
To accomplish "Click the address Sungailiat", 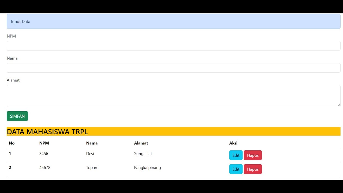I will pos(143,154).
